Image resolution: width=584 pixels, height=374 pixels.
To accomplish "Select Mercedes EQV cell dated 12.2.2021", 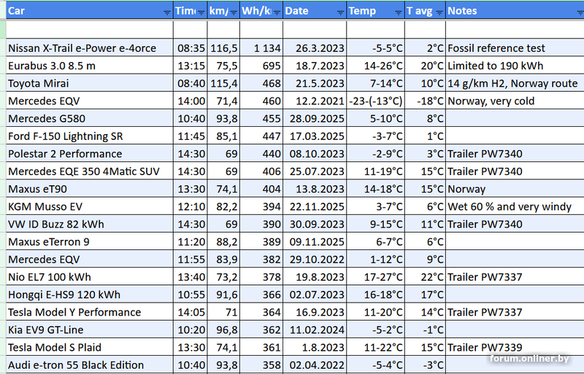I will pos(90,101).
